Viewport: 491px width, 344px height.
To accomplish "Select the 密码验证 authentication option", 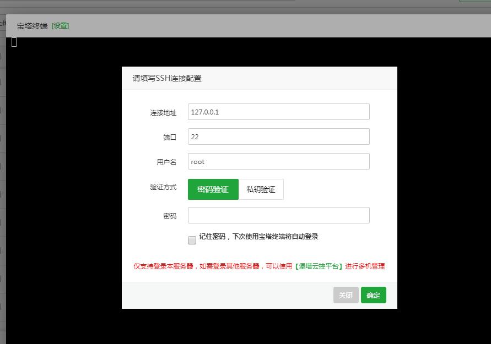I will [x=213, y=189].
